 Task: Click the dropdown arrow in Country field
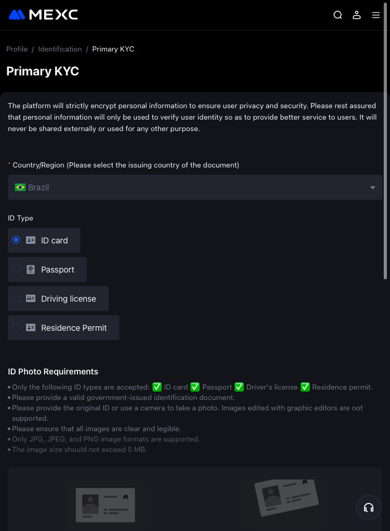coord(373,188)
